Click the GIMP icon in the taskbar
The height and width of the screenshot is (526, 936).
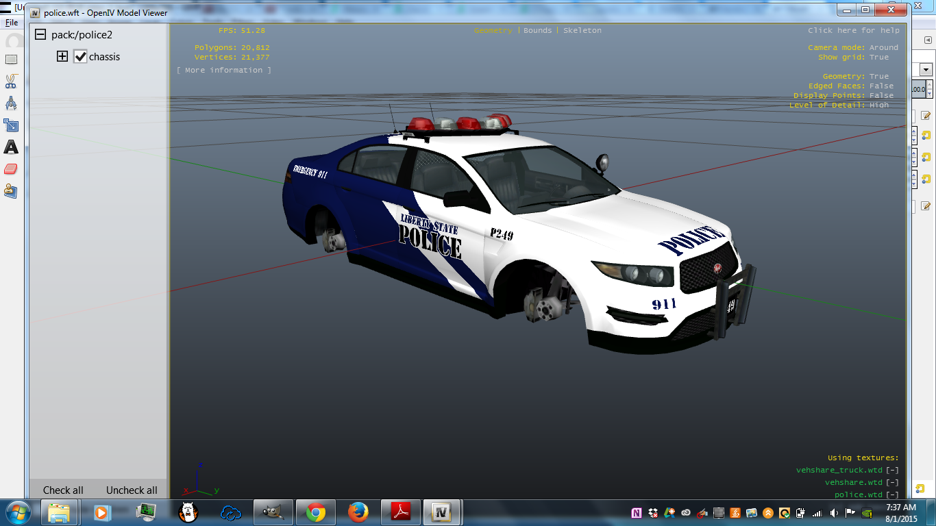273,512
